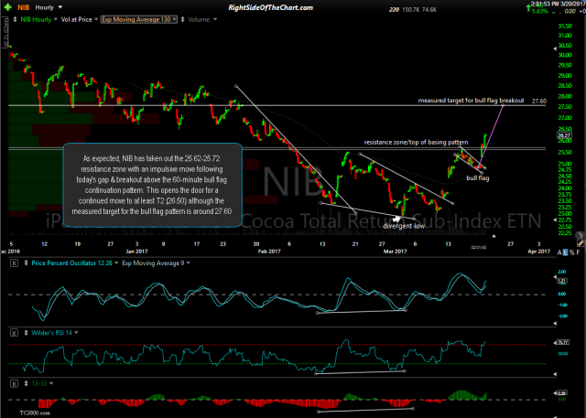Click the small white triangle marker above date axis
This screenshot has height=418, width=586.
click(494, 236)
